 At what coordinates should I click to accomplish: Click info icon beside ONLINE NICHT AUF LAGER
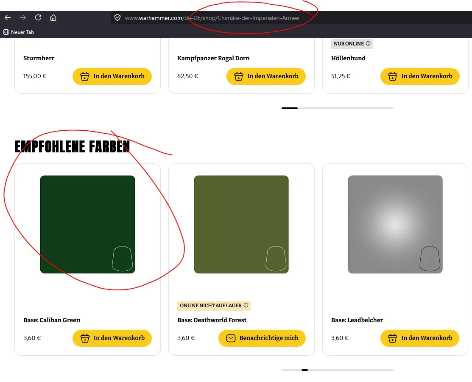pyautogui.click(x=246, y=305)
